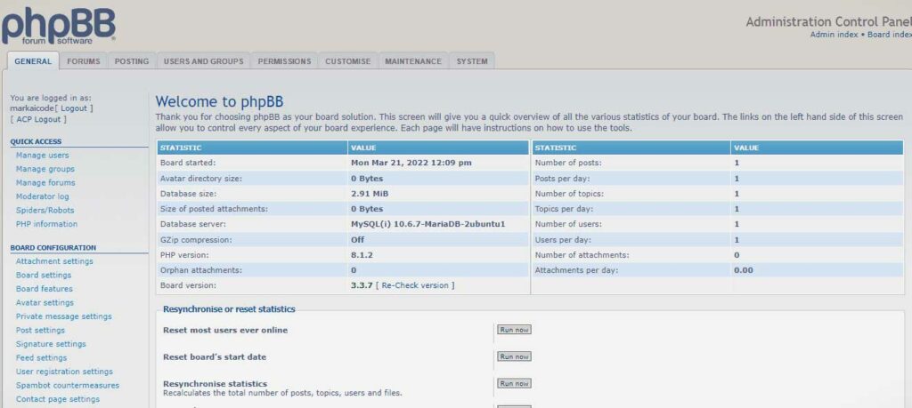This screenshot has height=408, width=912.
Task: Open the Posting tab
Action: tap(132, 61)
